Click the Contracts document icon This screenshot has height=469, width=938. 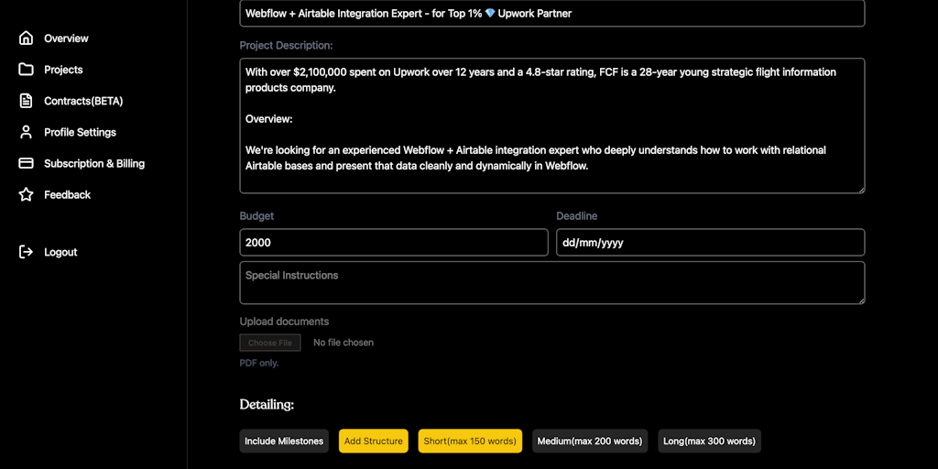tap(26, 101)
